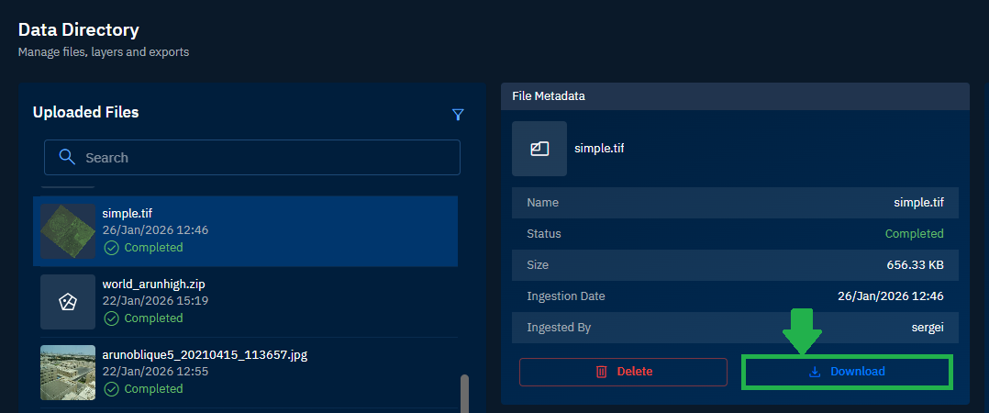Image resolution: width=989 pixels, height=413 pixels.
Task: Click the Completed status under arunoblique5 file
Action: tap(153, 389)
